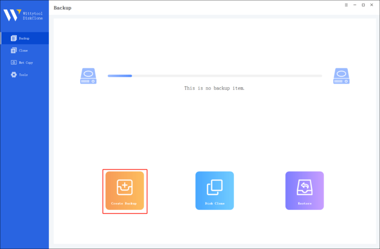Click the Backup page title heading

point(62,8)
